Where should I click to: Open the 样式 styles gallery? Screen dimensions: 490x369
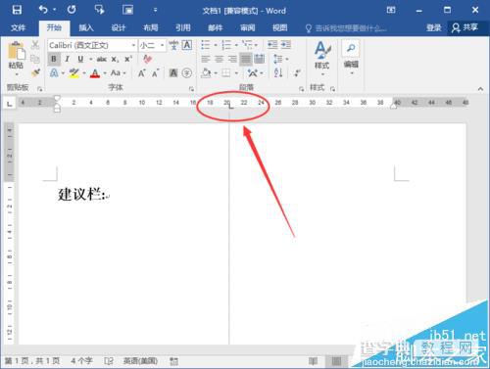pyautogui.click(x=321, y=59)
